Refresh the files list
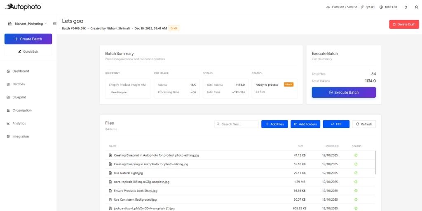 click(364, 124)
